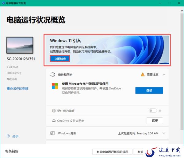Click the app icon in title bar
The image size is (184, 158).
(3, 3)
